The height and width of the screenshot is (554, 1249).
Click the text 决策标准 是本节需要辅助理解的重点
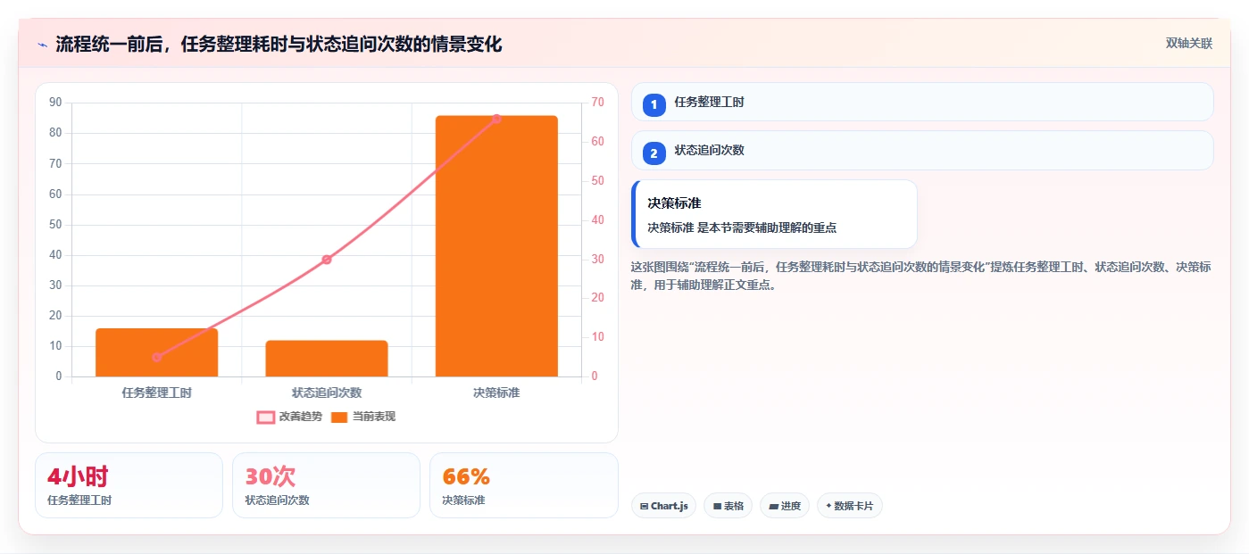pos(742,227)
